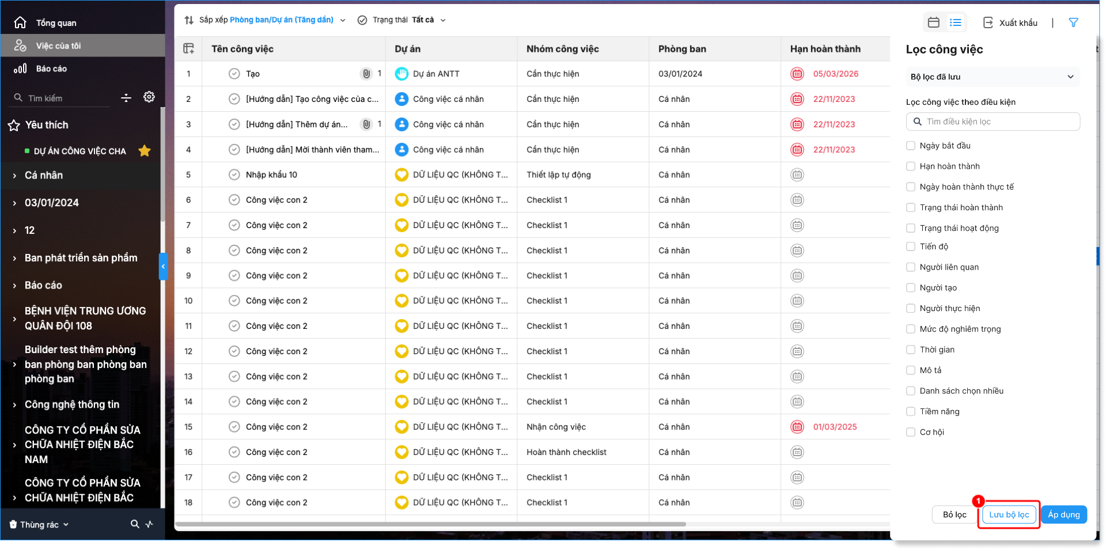
Task: Open the calendar view icon
Action: coord(934,22)
